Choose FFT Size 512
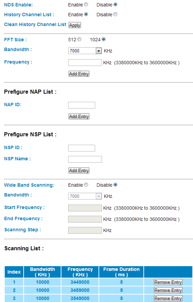Image resolution: width=193 pixels, height=302 pixels. point(79,39)
